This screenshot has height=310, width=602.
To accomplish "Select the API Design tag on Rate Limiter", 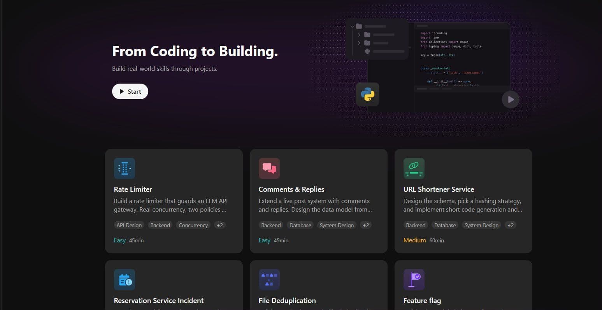I will [129, 225].
